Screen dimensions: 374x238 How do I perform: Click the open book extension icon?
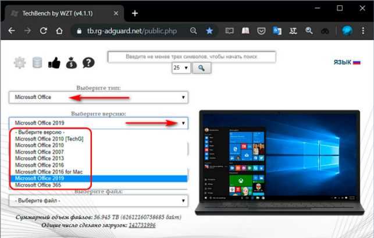(245, 31)
